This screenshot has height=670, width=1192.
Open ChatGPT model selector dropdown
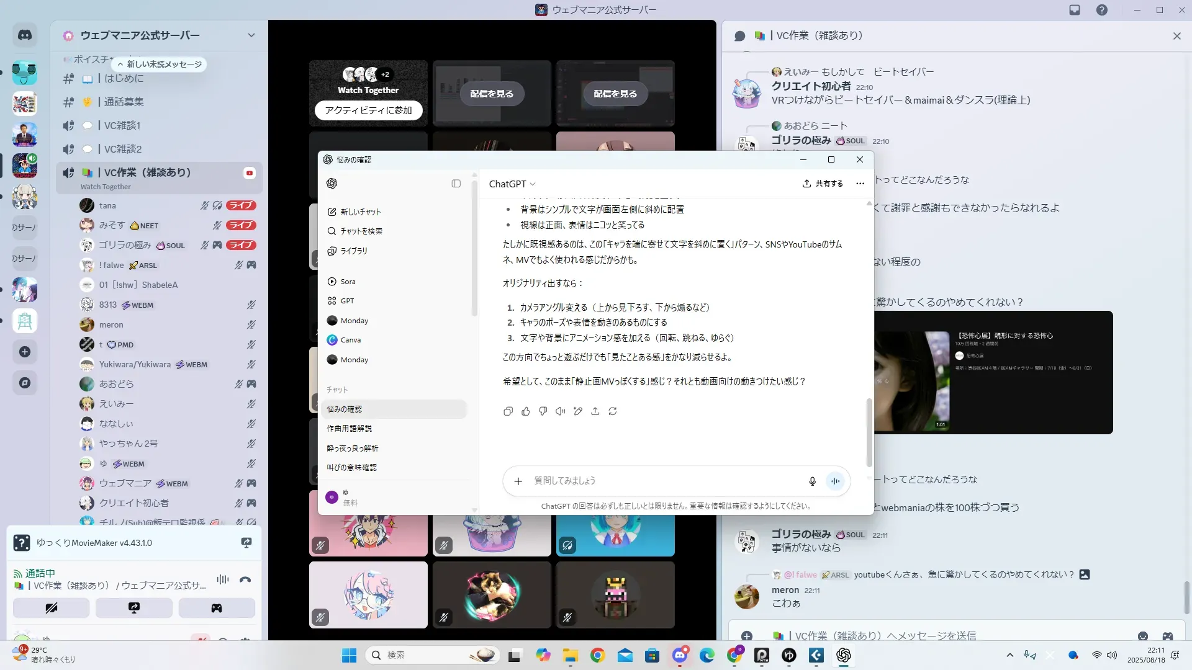click(x=512, y=184)
